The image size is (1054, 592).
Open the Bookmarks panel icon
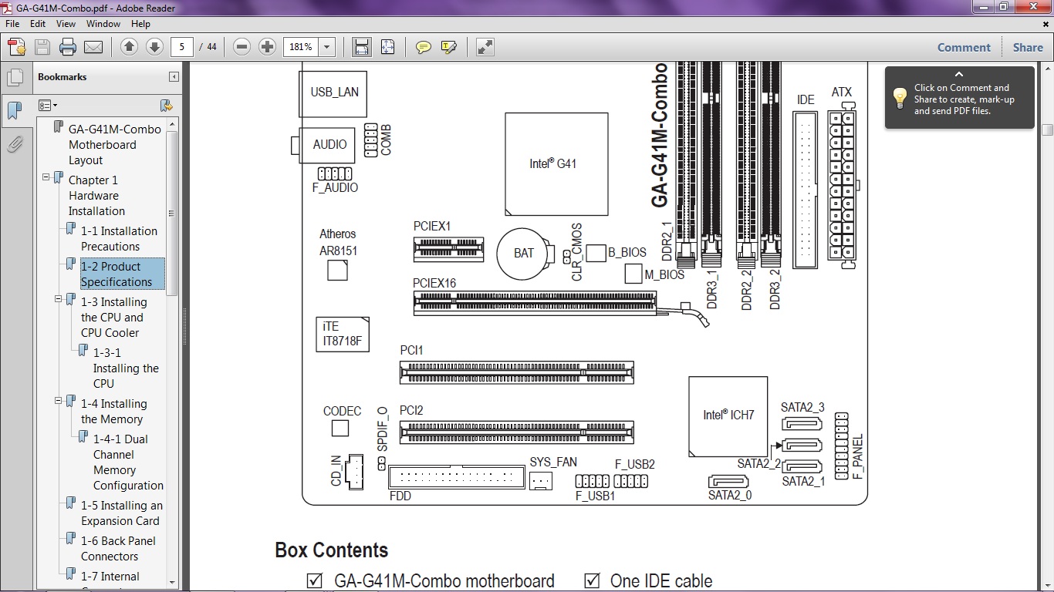[x=15, y=111]
